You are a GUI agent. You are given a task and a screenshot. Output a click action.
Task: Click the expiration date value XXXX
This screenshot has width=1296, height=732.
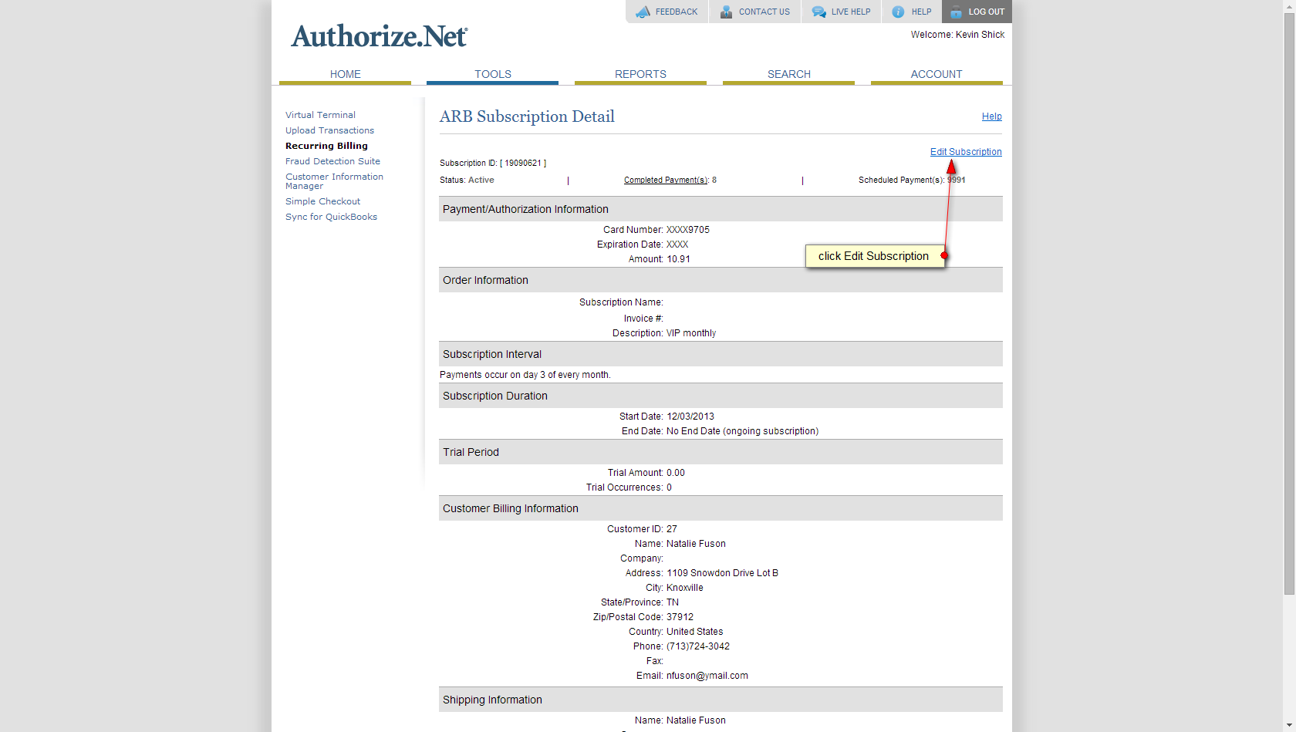677,245
